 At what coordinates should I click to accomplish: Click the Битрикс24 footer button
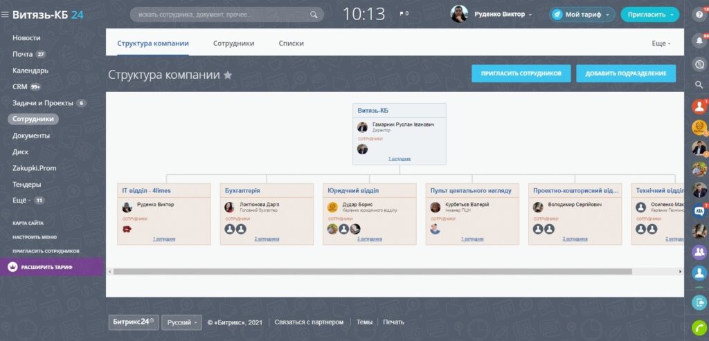tap(134, 322)
